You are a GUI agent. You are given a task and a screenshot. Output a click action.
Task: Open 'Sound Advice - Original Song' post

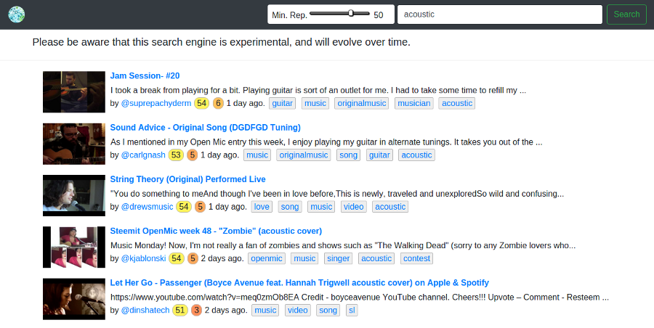point(205,128)
